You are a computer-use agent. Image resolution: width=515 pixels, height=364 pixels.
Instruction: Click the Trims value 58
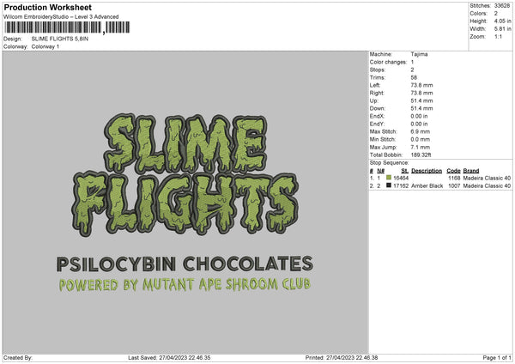click(414, 77)
